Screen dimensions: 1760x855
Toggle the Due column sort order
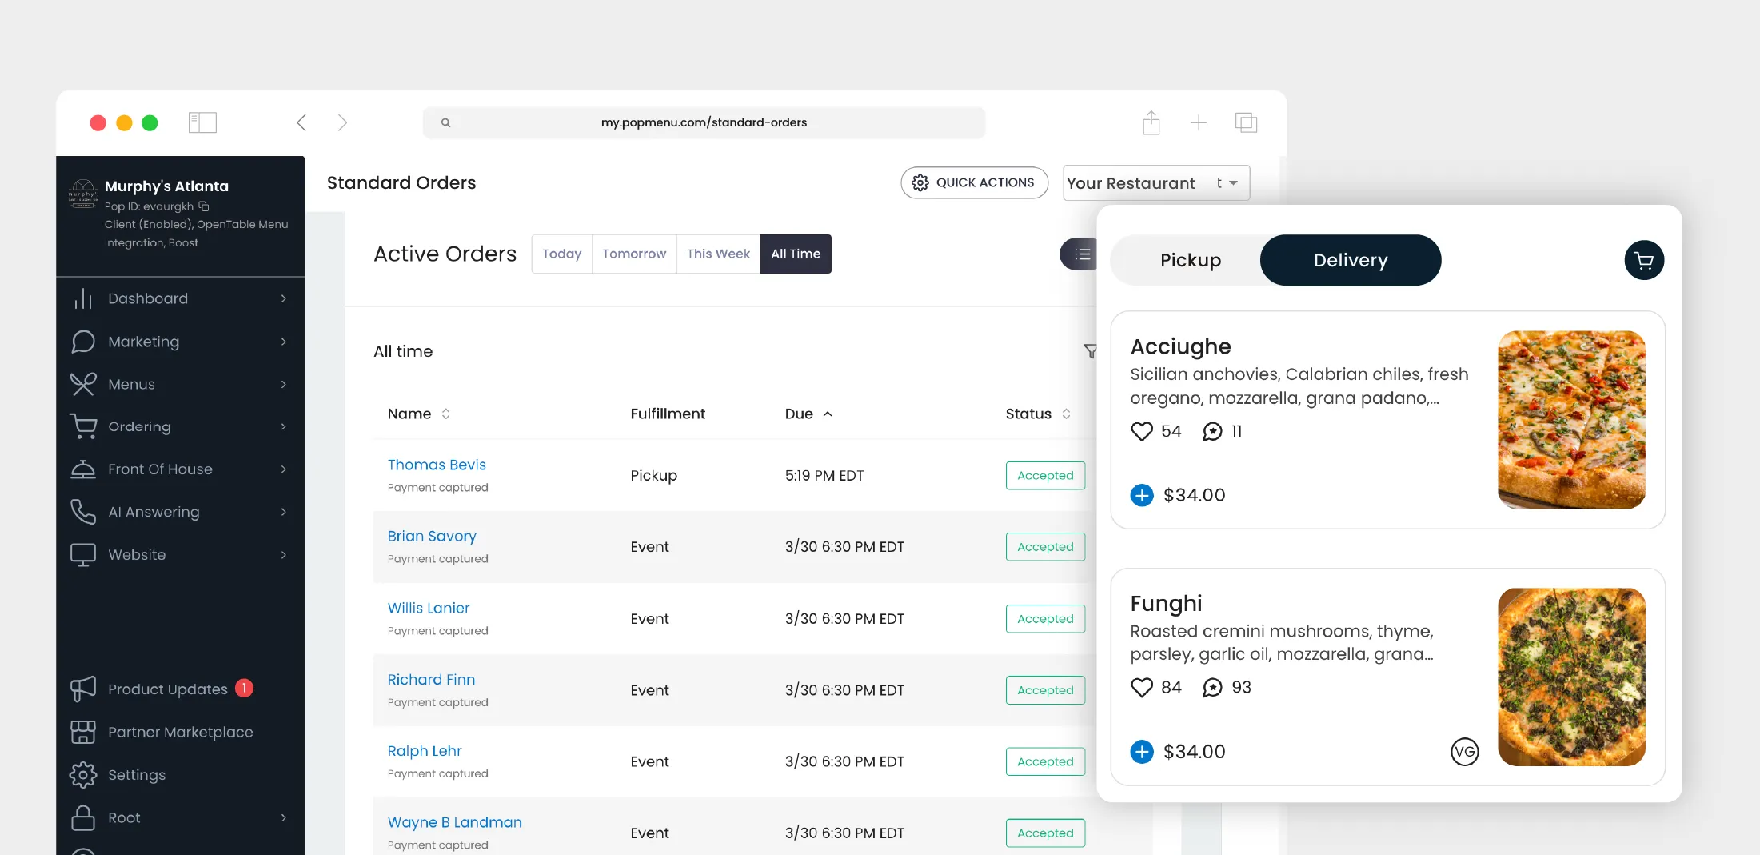pos(828,414)
